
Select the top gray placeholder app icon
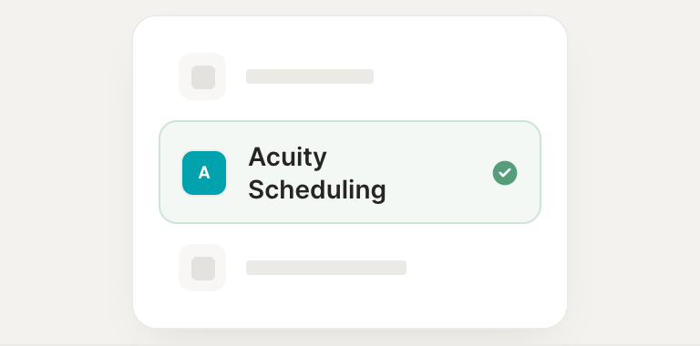(x=202, y=76)
